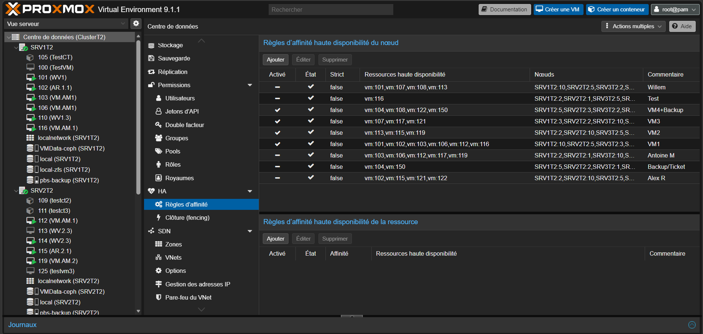703x334 pixels.
Task: Click the Rechercher search field
Action: point(331,10)
